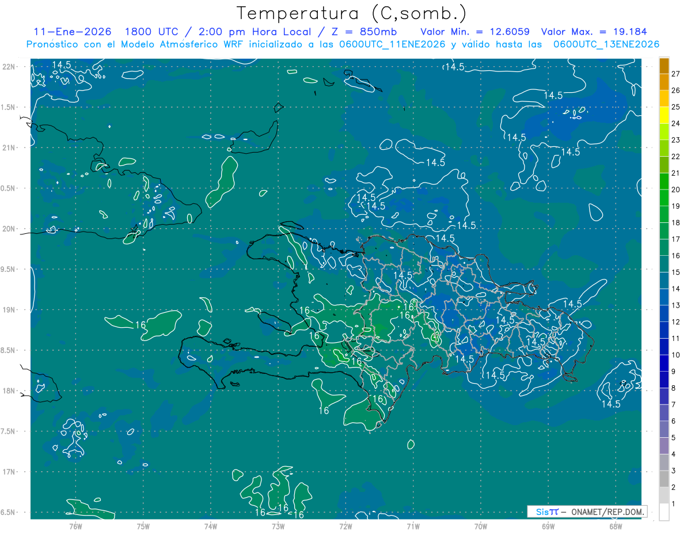Image resolution: width=691 pixels, height=534 pixels.
Task: Pick the teal colorbar segment between 15 and 16
Action: pos(664,264)
